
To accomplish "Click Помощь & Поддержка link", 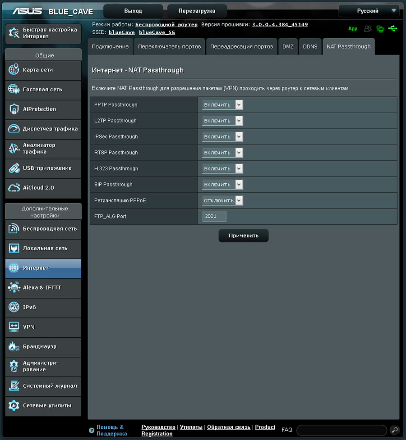I will [x=111, y=431].
